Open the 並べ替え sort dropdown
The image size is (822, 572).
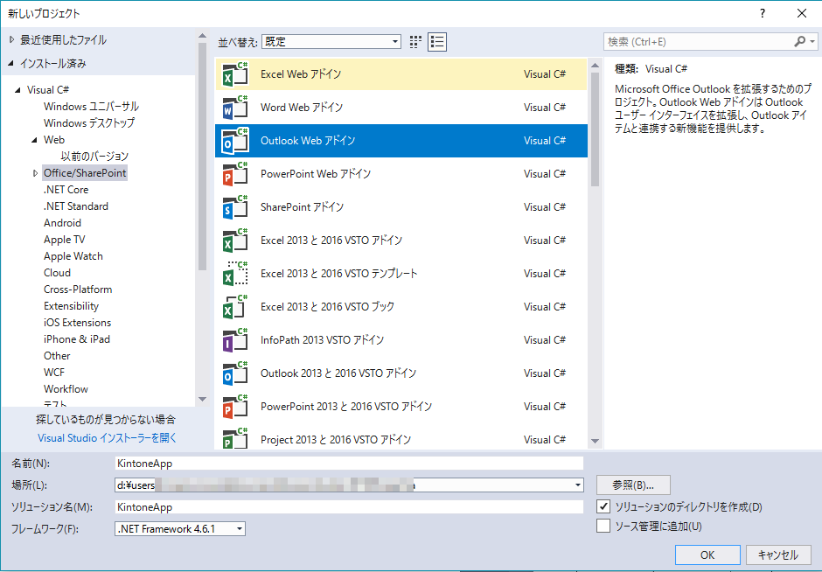tap(331, 42)
